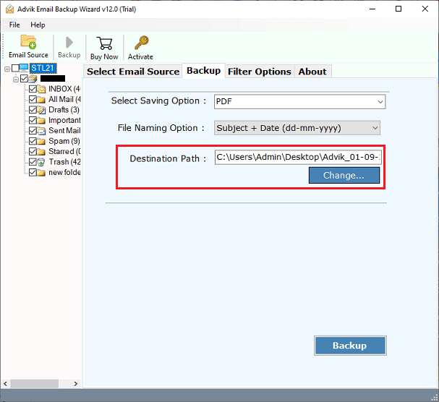Click the Buy Now shopping cart icon
Viewport: 439px width, 402px height.
(104, 43)
